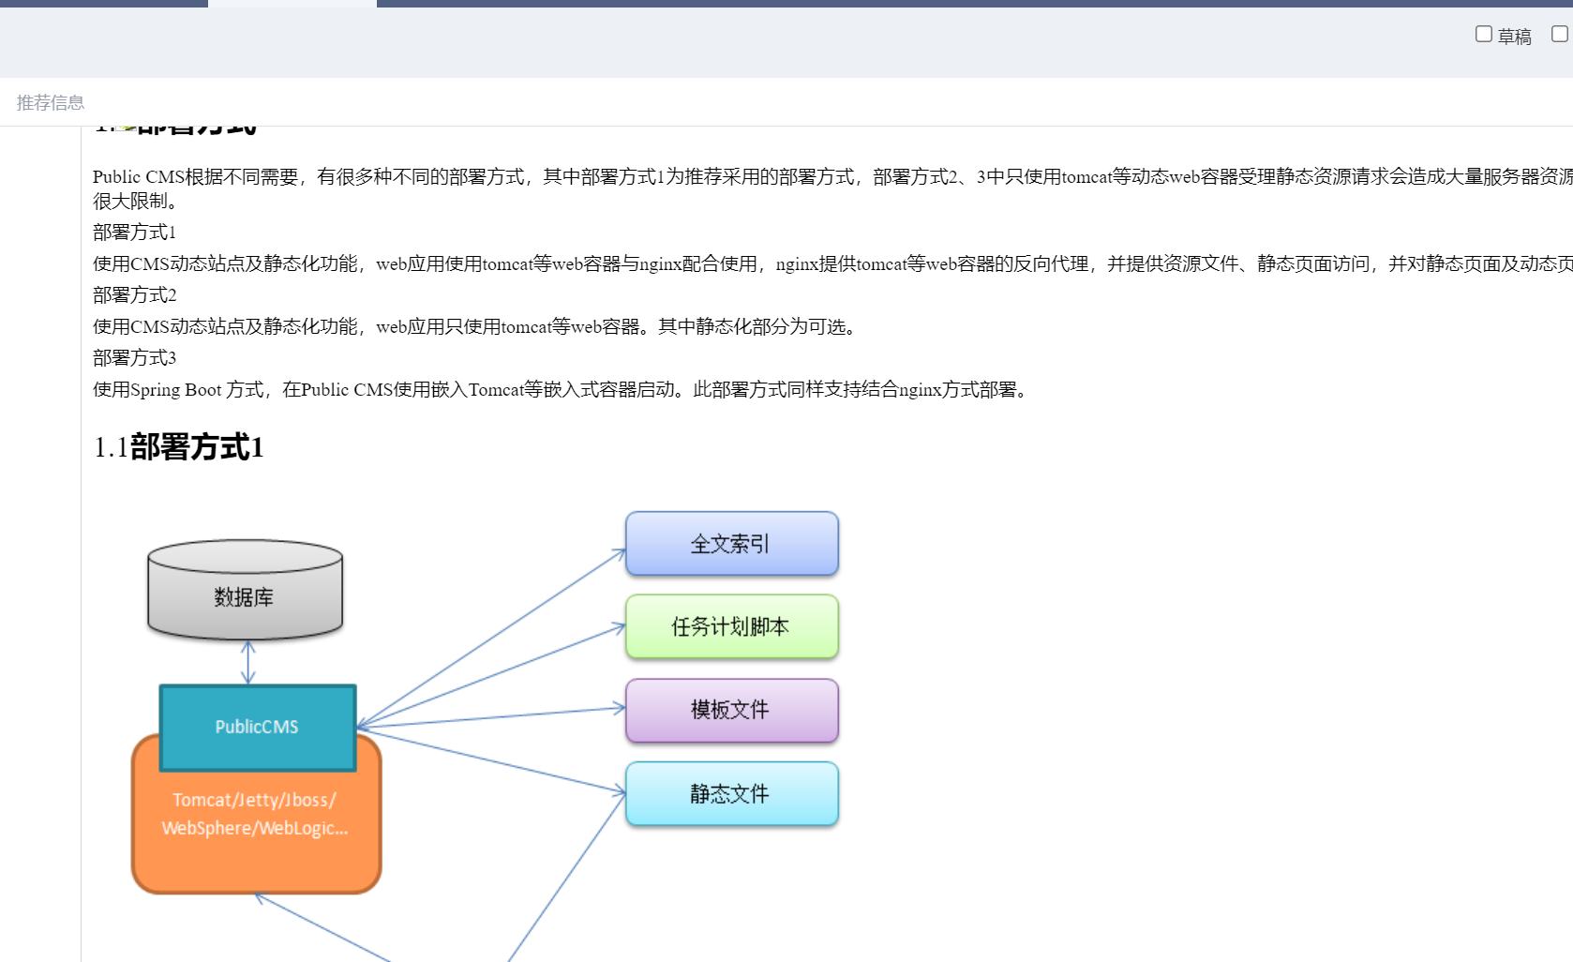Select the cyan 静态文件 box
This screenshot has height=962, width=1573.
point(731,794)
